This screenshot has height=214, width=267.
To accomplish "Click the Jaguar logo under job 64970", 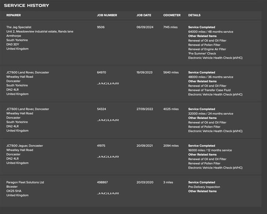I will coord(108,83).
